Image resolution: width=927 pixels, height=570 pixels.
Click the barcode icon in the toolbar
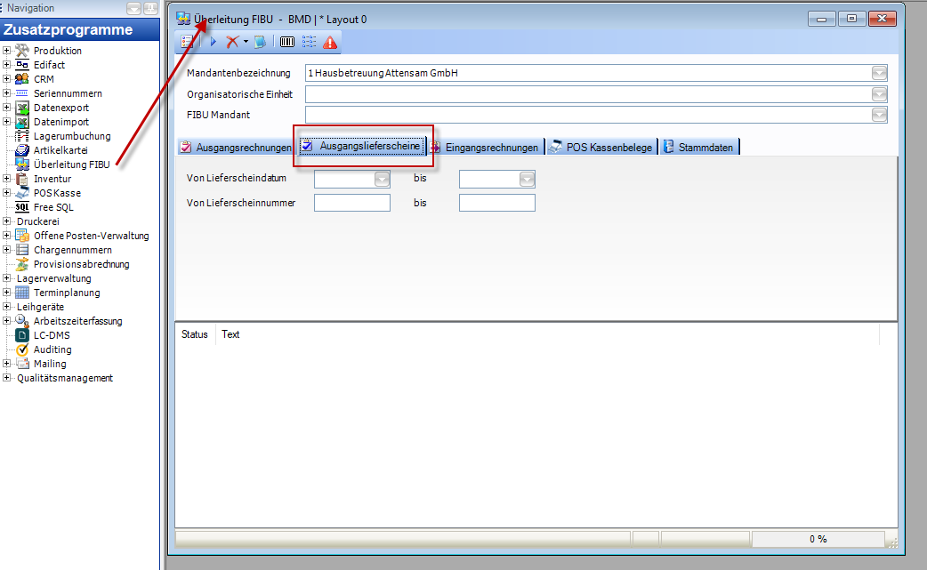pyautogui.click(x=287, y=42)
